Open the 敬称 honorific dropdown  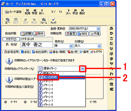(71, 46)
